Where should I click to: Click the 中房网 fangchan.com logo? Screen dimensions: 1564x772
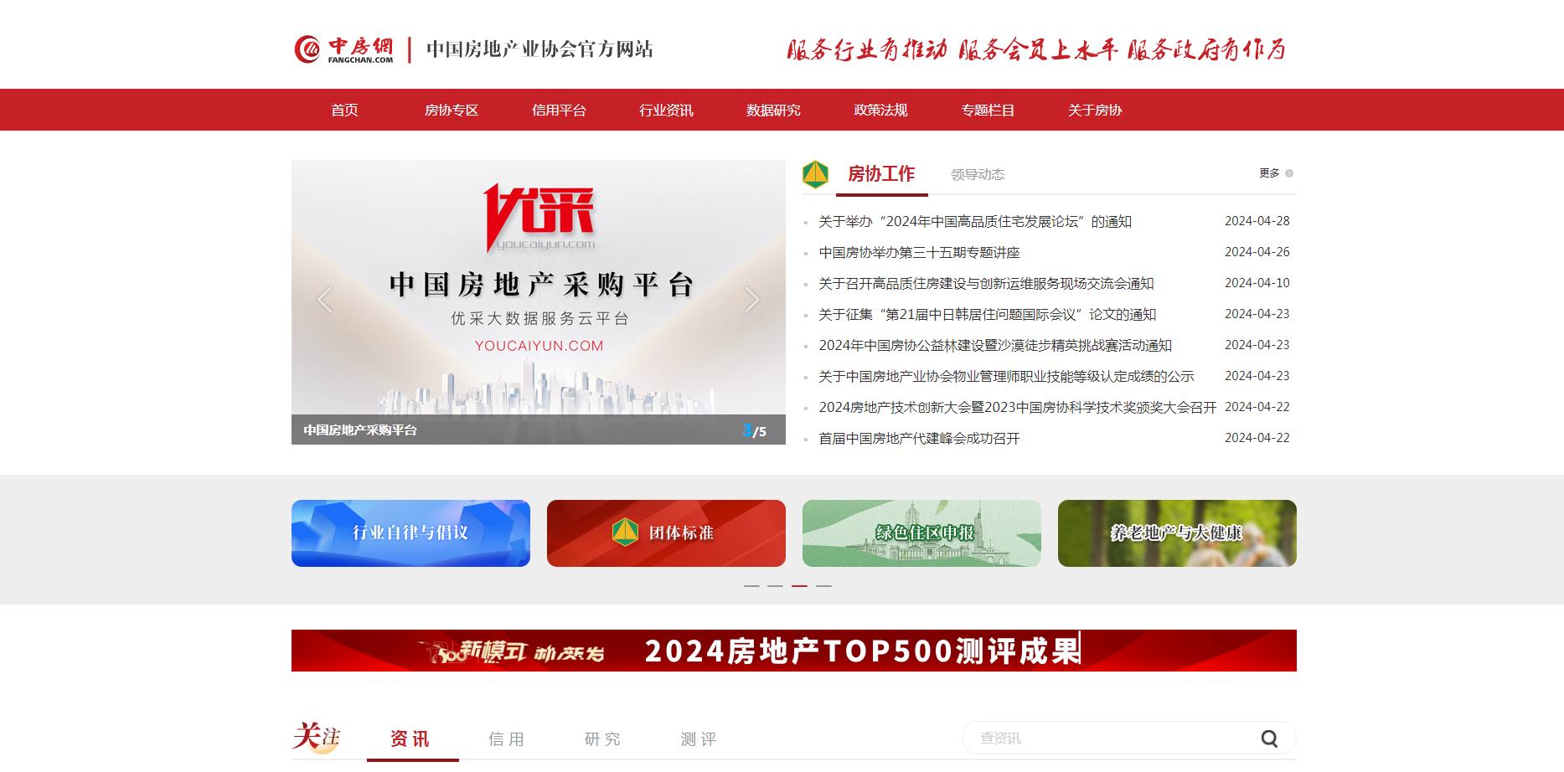click(343, 49)
